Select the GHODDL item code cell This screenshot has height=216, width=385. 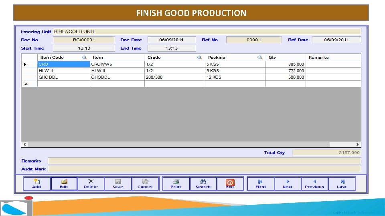click(x=64, y=77)
